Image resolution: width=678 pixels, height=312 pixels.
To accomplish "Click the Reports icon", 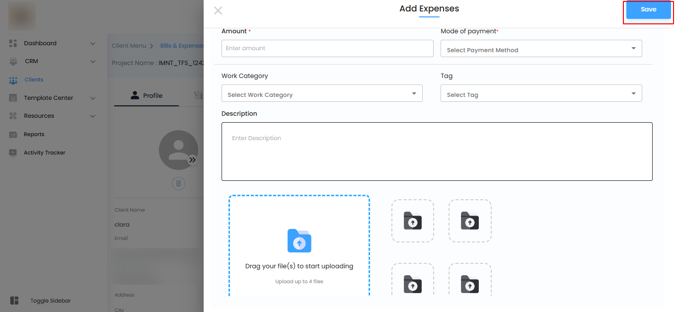I will coord(13,135).
